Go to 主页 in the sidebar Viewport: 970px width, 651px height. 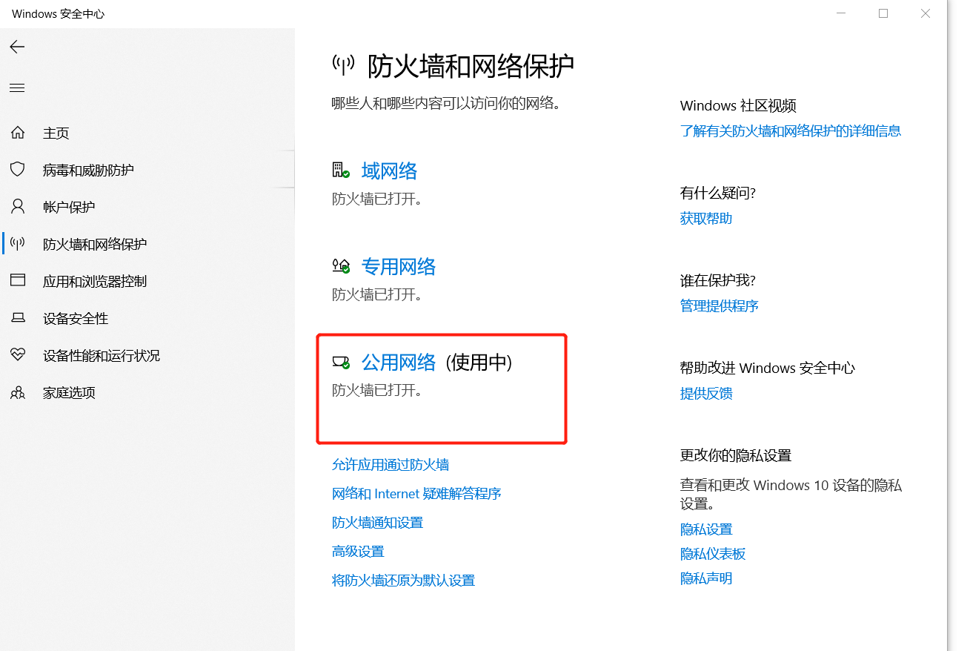[x=56, y=133]
